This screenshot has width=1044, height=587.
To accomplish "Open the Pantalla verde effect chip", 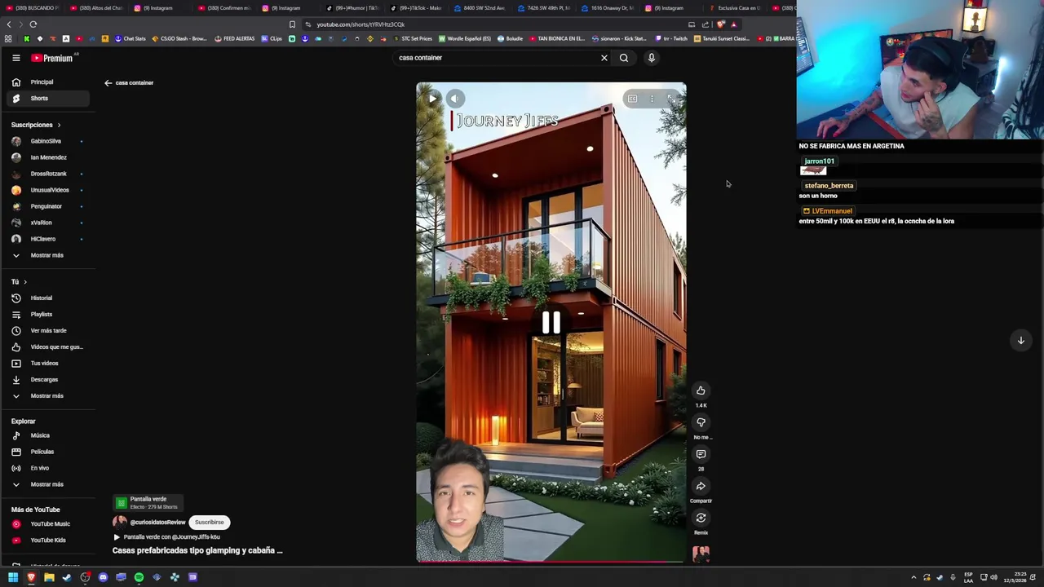I will [x=148, y=502].
